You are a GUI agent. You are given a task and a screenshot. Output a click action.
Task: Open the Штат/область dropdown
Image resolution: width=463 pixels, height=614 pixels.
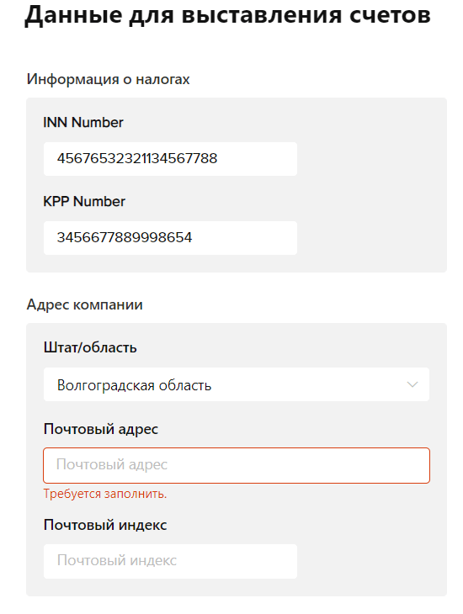[x=237, y=384]
